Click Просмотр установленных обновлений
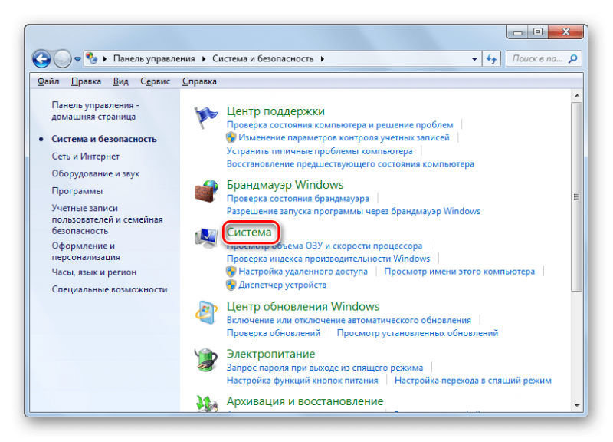 click(x=418, y=333)
